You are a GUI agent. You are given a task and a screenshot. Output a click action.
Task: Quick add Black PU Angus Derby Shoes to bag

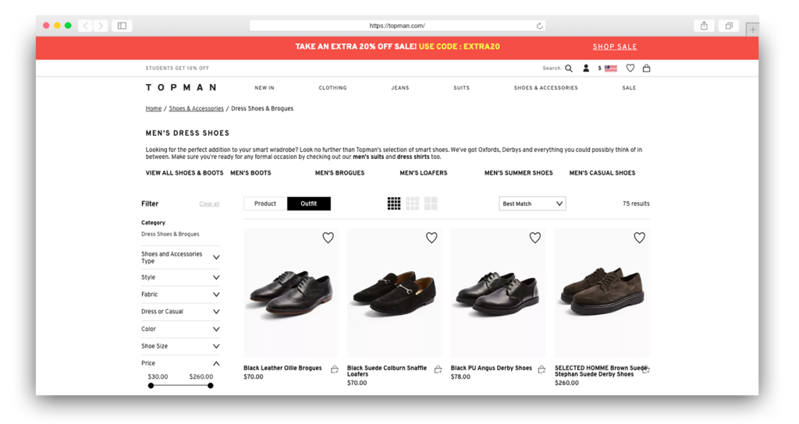pyautogui.click(x=542, y=369)
